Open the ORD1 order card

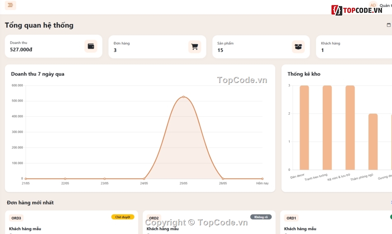(x=336, y=222)
